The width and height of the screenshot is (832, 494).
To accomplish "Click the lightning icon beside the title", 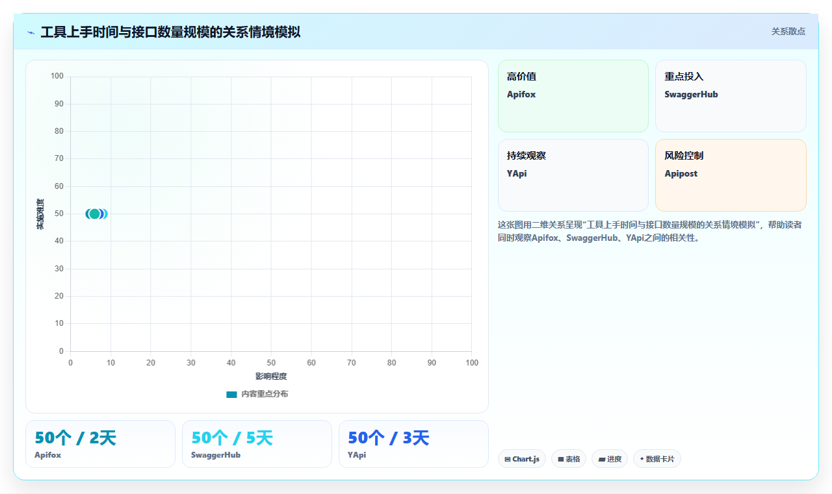I will [x=31, y=32].
